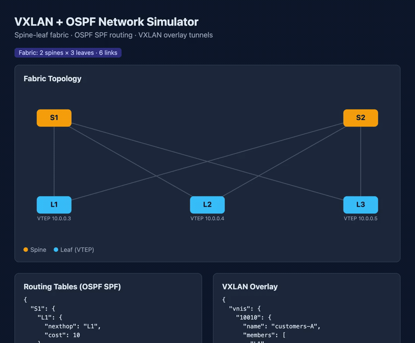Click the '"S1": {' line in routing tables
415x343 pixels.
tap(43, 308)
